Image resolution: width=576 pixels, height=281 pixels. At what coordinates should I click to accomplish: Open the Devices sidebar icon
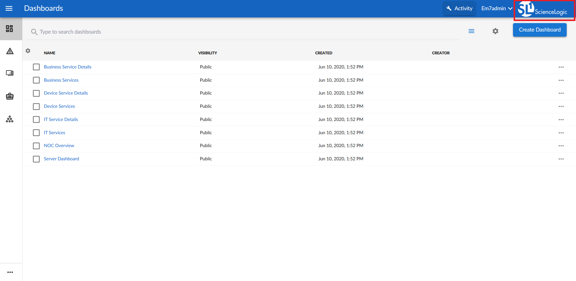pyautogui.click(x=10, y=73)
